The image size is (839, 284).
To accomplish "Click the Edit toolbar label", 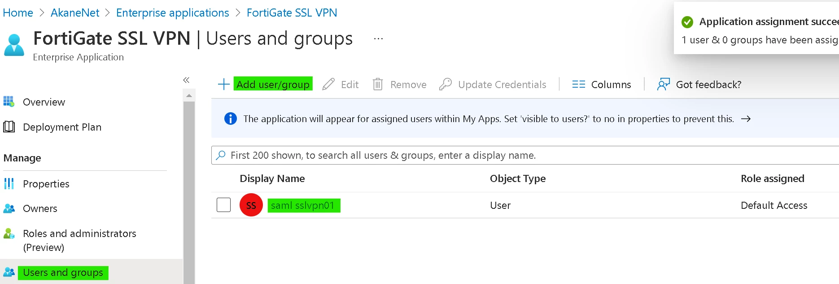I will click(x=350, y=85).
